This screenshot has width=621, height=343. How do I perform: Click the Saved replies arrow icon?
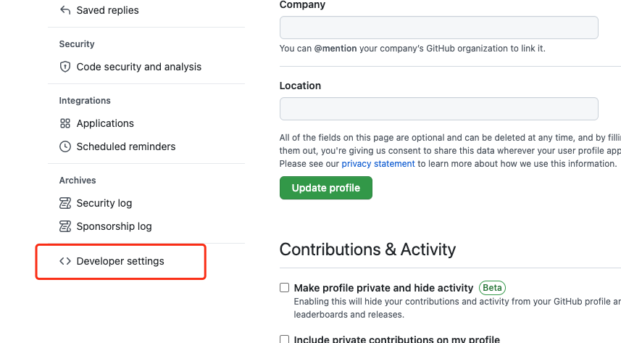(x=65, y=10)
